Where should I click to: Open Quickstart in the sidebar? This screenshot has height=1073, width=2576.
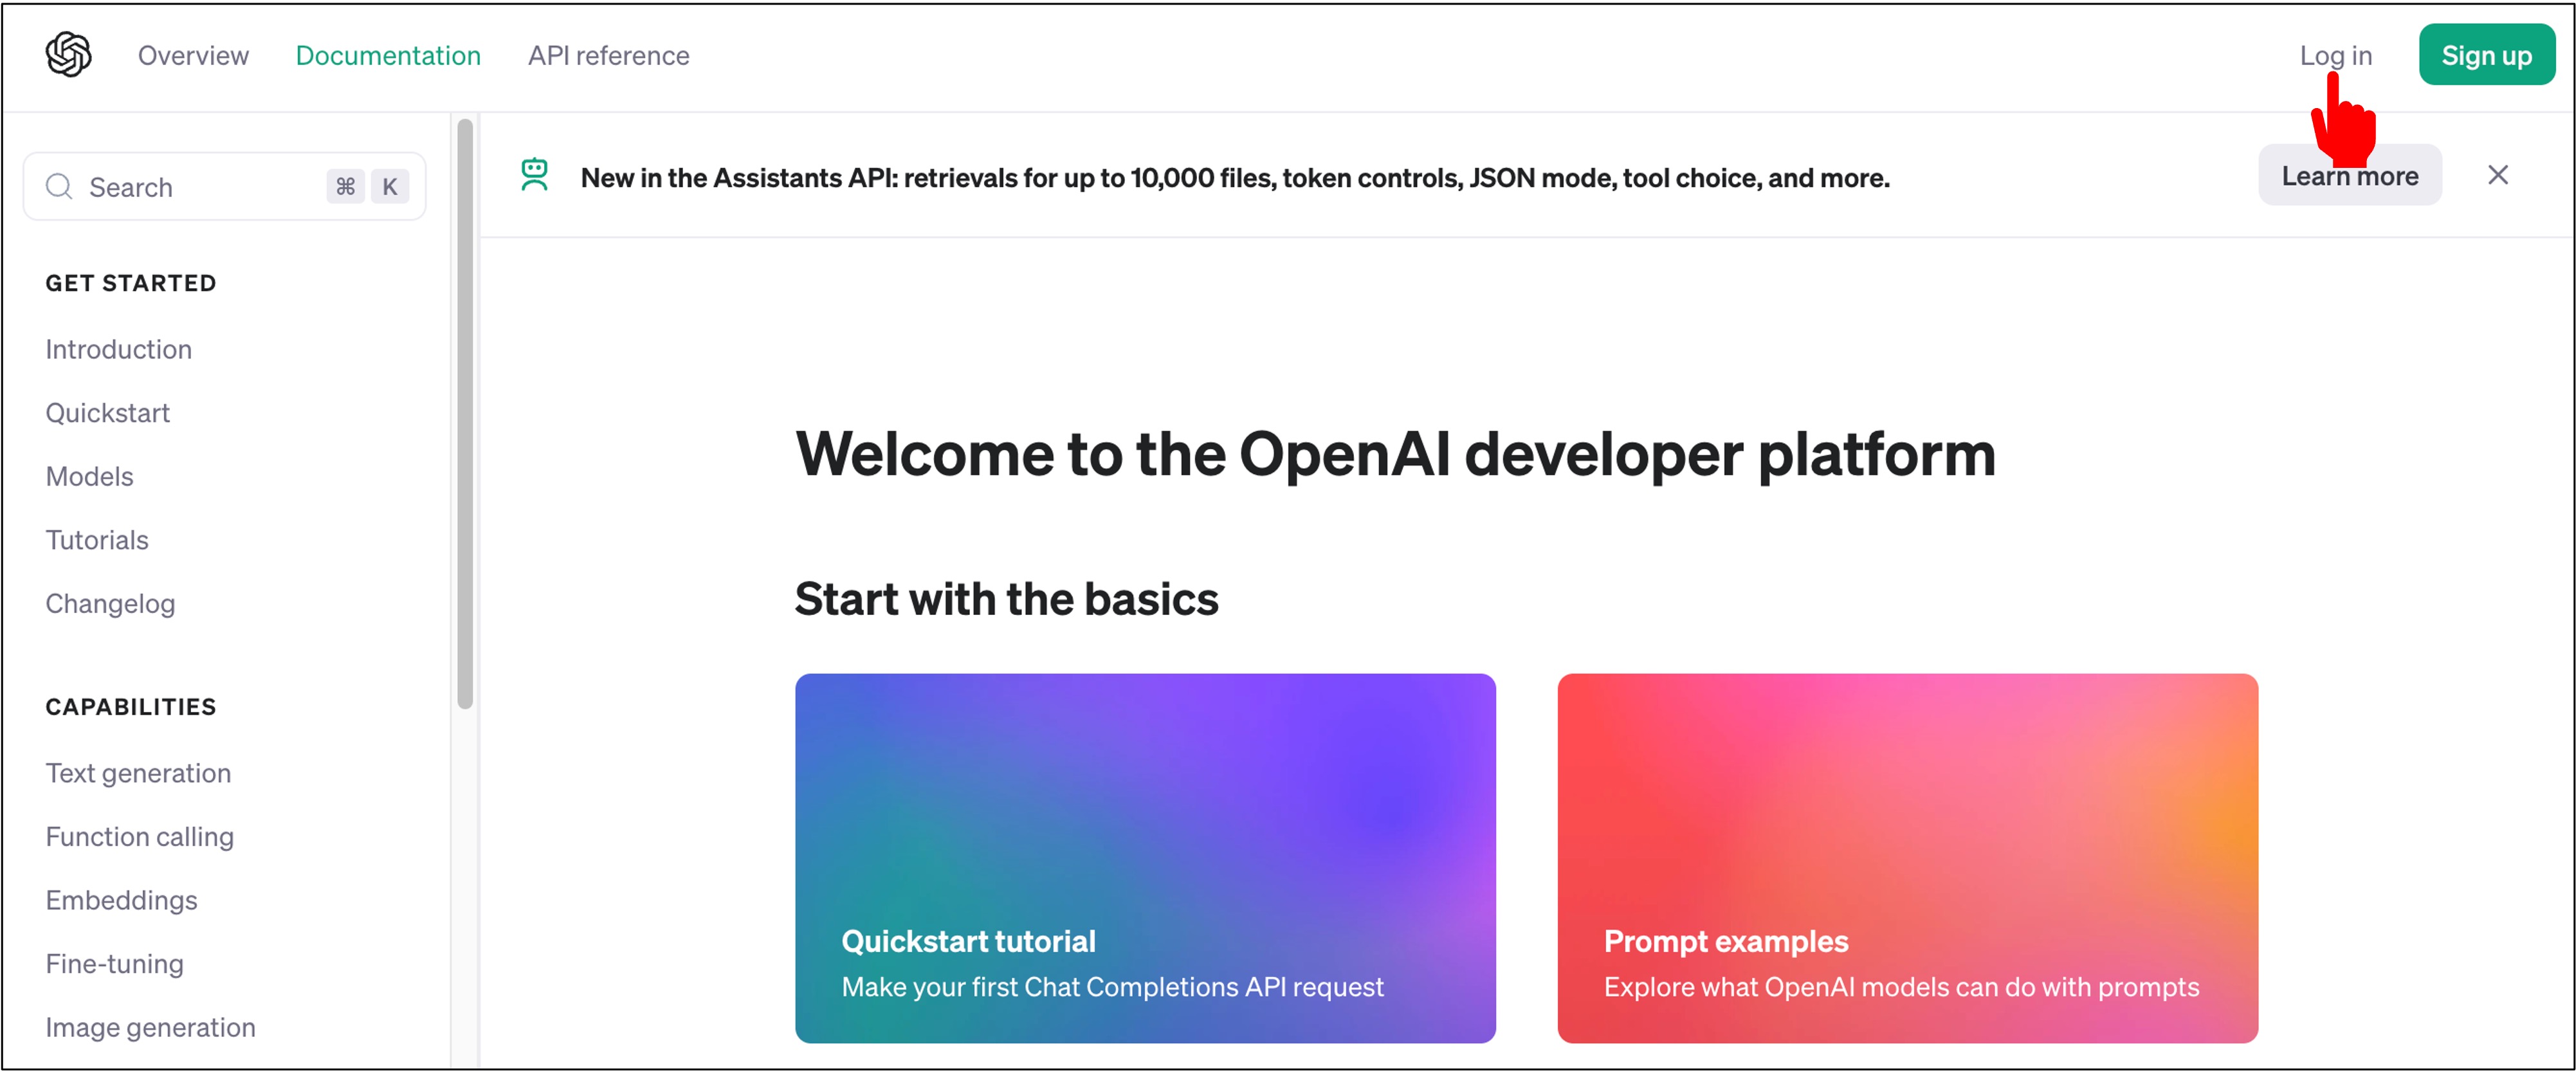coord(107,413)
